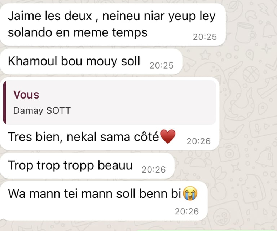Screen dimensions: 277x231
Task: Click the words 'solando en meme temps'
Action: 78,33
